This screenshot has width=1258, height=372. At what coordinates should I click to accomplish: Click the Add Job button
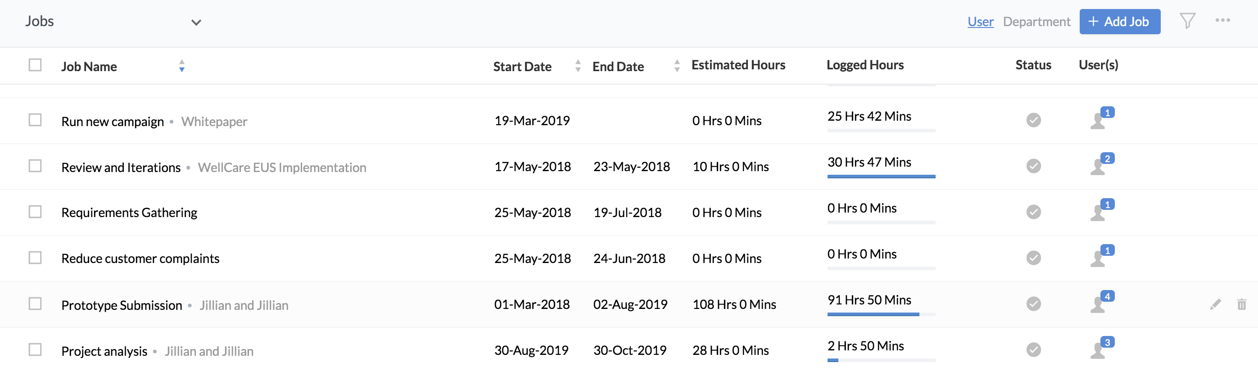click(x=1119, y=22)
